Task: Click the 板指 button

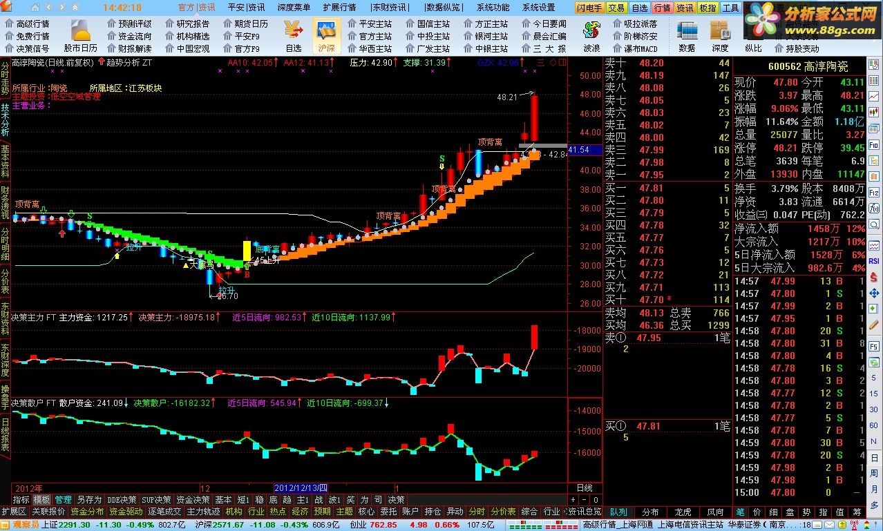Action: click(707, 8)
